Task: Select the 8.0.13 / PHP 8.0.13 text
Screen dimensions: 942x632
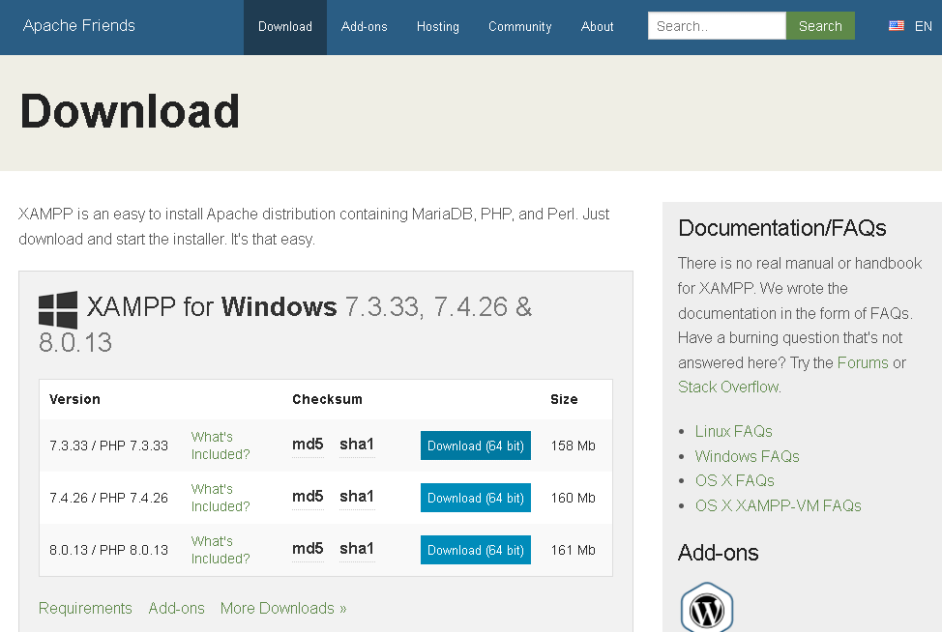Action: [108, 551]
